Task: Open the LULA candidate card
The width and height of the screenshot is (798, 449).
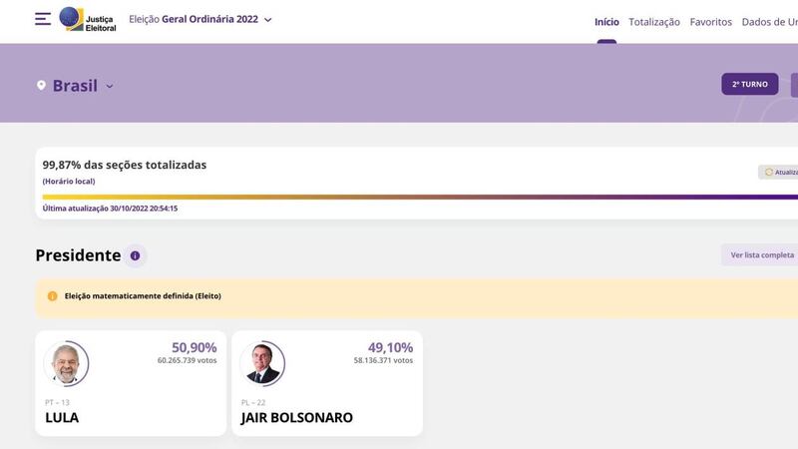Action: [x=131, y=383]
